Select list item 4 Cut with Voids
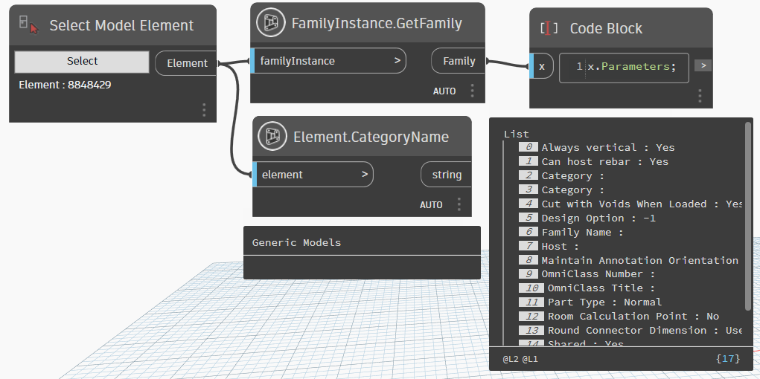 pos(630,204)
